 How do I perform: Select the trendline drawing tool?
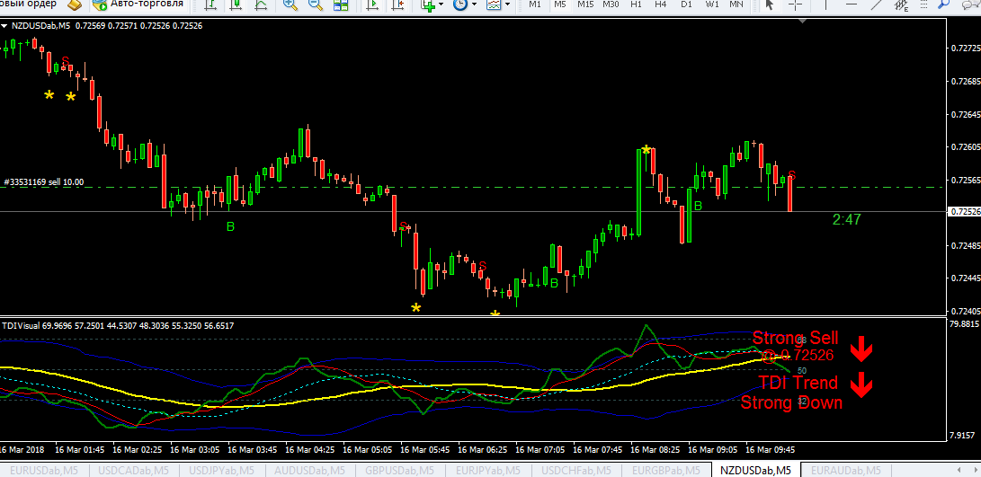pyautogui.click(x=875, y=5)
